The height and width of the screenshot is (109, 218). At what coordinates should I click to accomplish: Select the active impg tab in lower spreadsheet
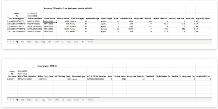(x=43, y=100)
